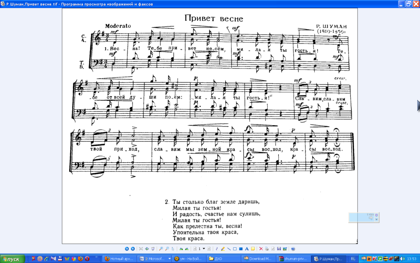Save the image with the floppy icon

[279, 249]
